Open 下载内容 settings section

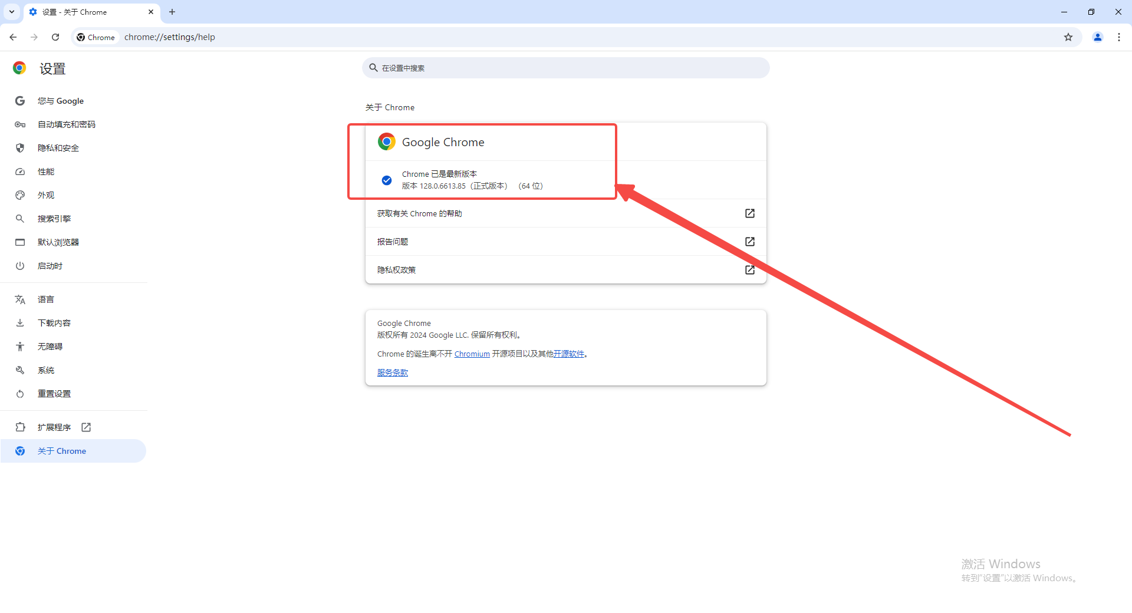(x=74, y=323)
